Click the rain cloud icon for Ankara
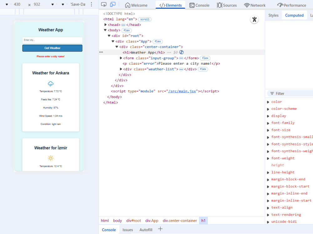Viewport: 313px width, 234px height. click(51, 84)
